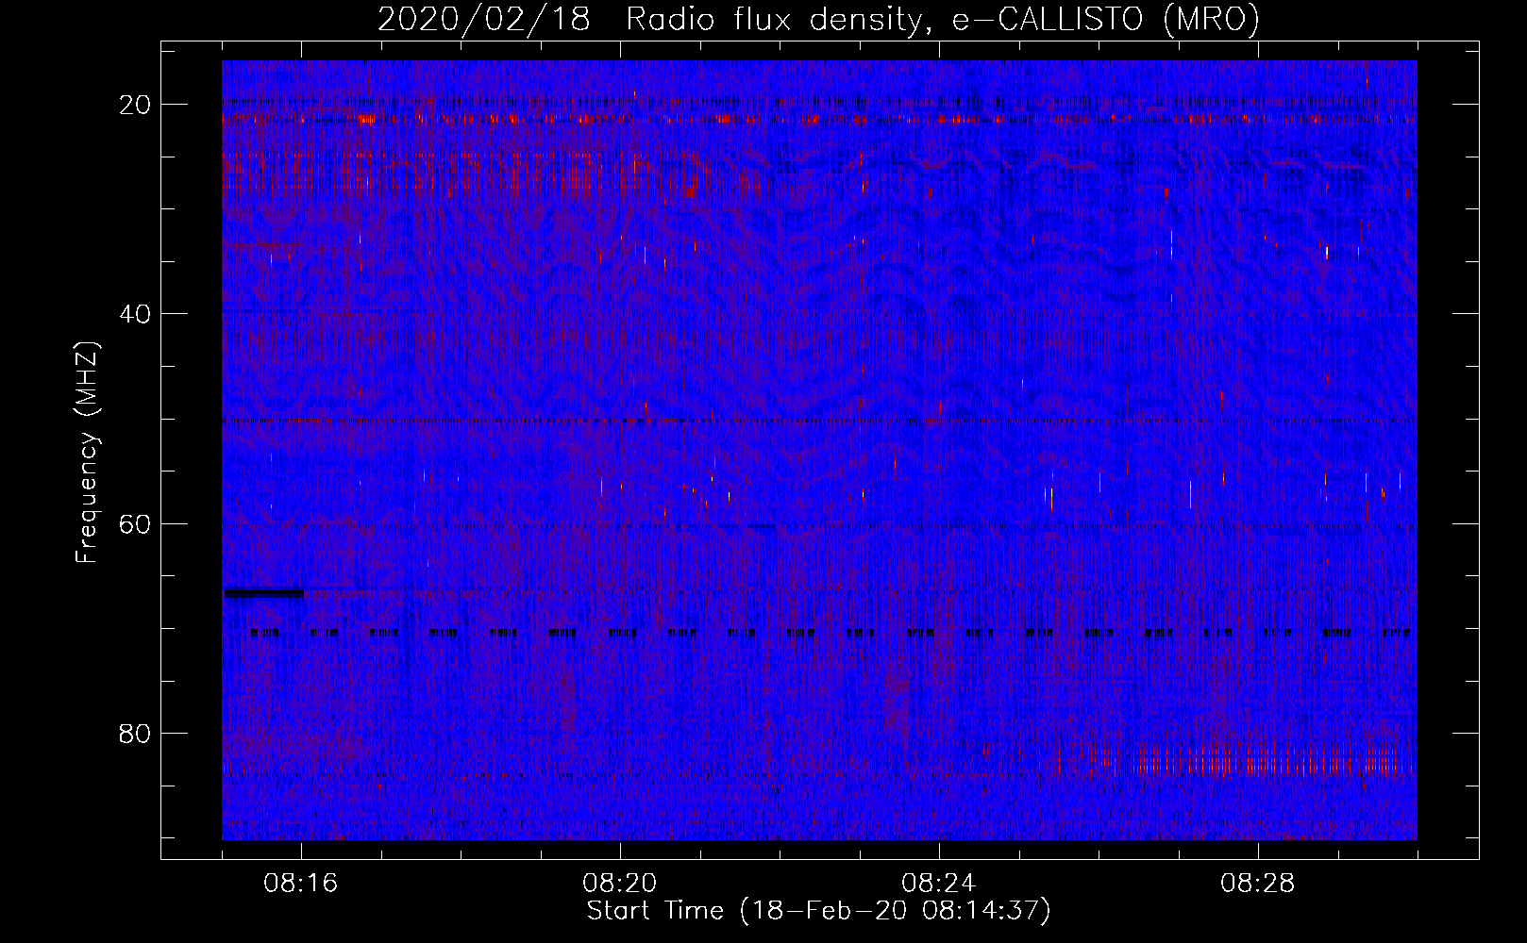Click the solid black bar near 67 MHz
The width and height of the screenshot is (1527, 943).
(264, 593)
